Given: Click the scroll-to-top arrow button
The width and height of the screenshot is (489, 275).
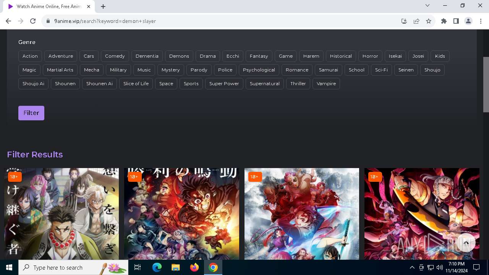Looking at the screenshot, I should (x=466, y=243).
